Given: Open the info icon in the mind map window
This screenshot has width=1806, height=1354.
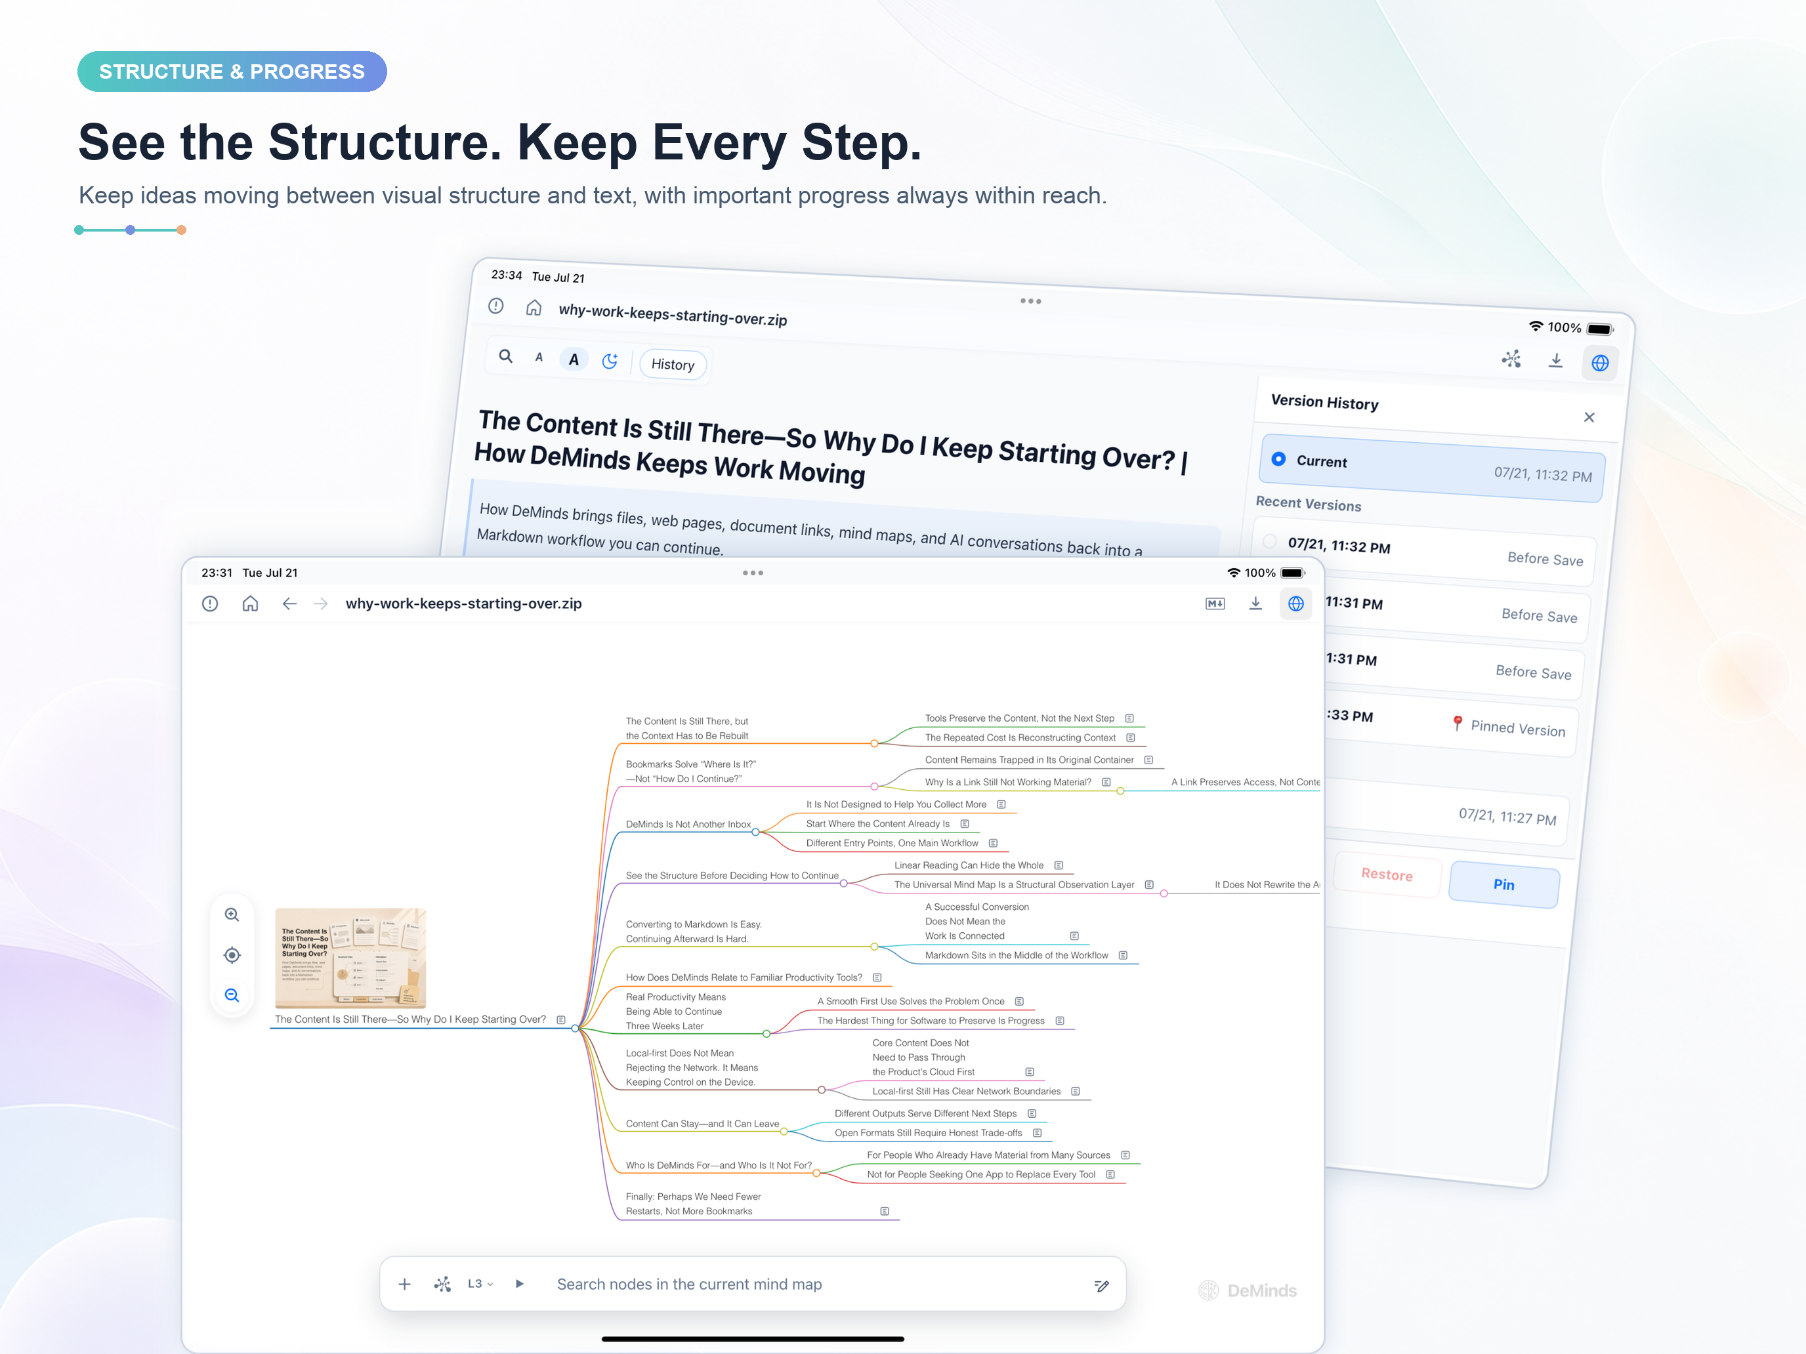Looking at the screenshot, I should (210, 603).
